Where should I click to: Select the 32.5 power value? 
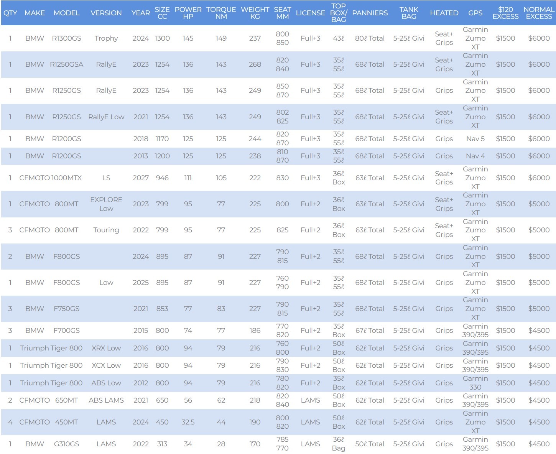[x=188, y=422]
